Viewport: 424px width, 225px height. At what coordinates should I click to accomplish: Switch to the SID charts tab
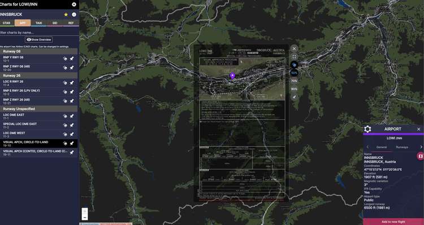(55, 23)
